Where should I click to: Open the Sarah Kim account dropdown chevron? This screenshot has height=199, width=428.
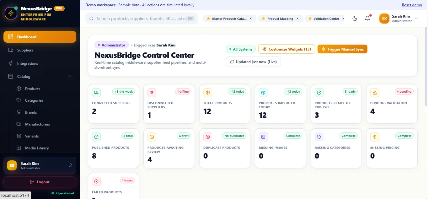[416, 19]
